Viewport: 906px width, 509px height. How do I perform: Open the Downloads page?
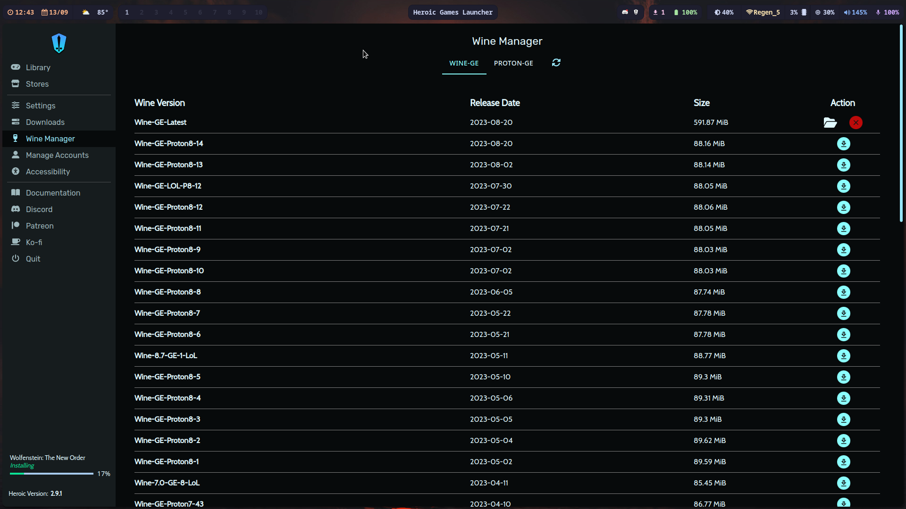pos(45,122)
